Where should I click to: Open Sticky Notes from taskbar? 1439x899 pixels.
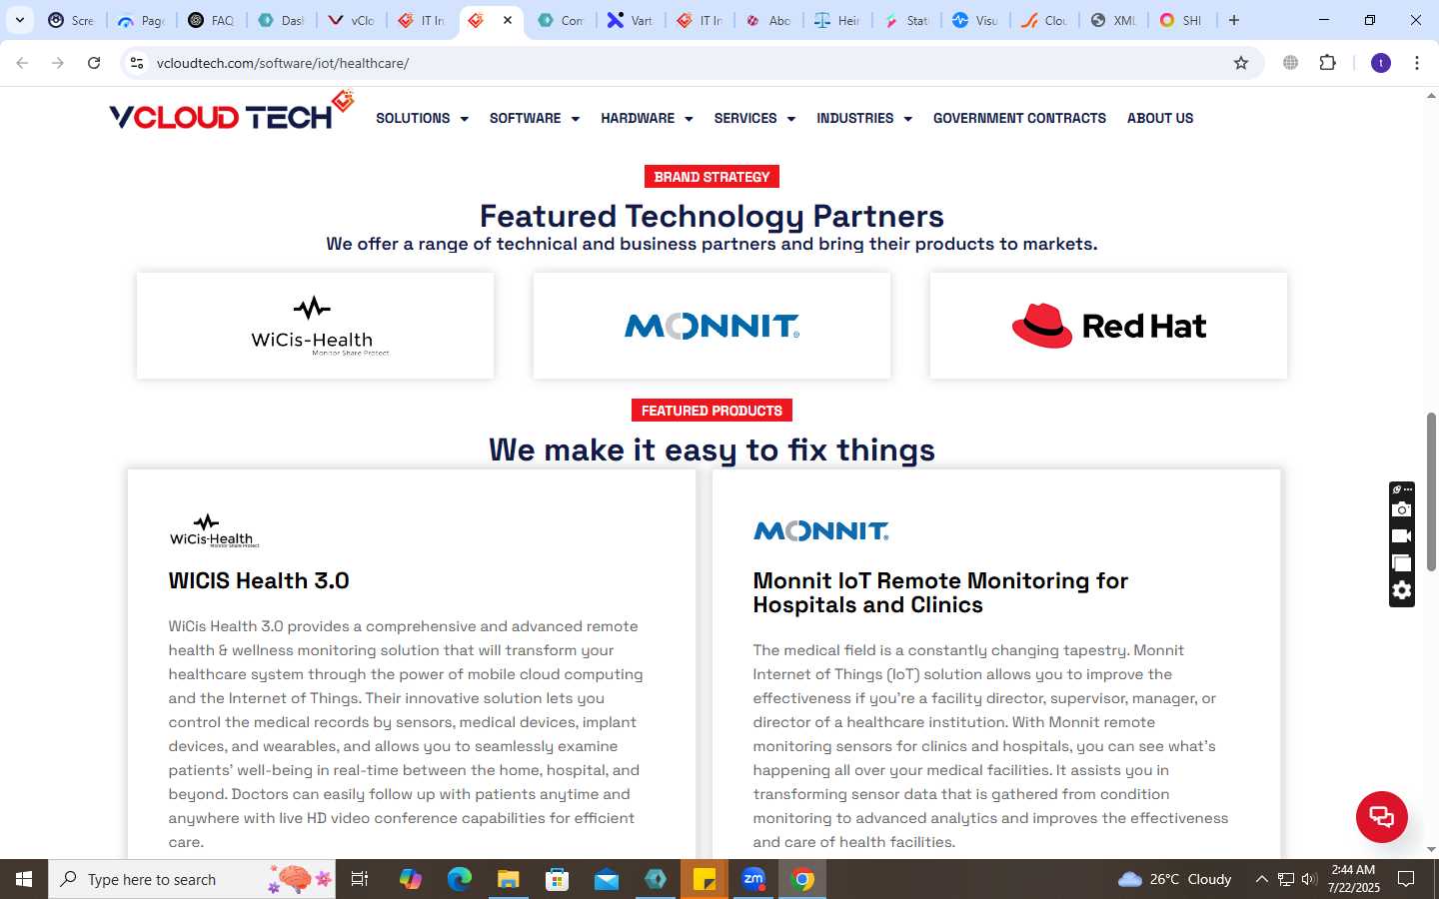point(705,879)
